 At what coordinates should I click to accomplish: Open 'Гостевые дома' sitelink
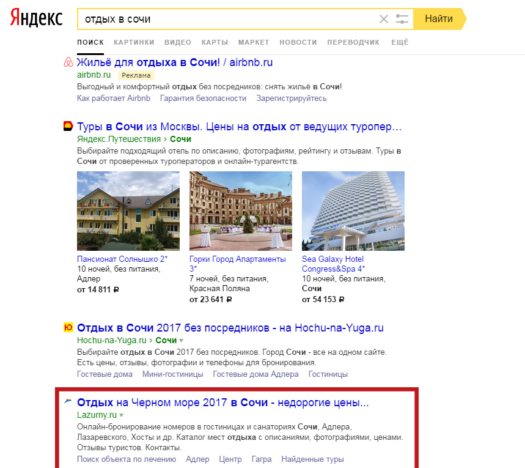[105, 374]
